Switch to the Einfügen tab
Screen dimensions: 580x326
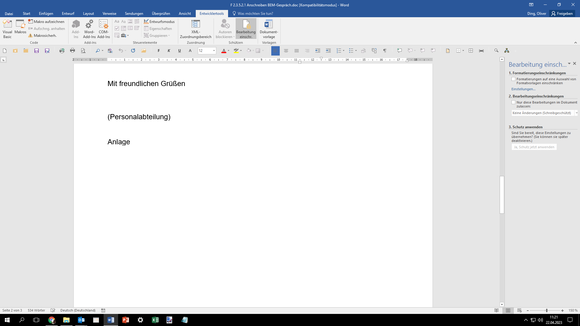pos(46,14)
